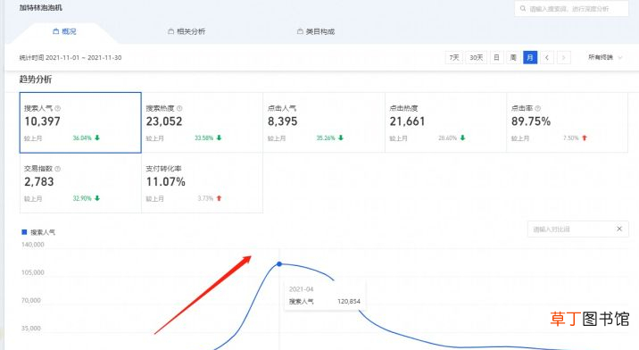Select the 点击人气 8,395 metric card

[x=324, y=123]
